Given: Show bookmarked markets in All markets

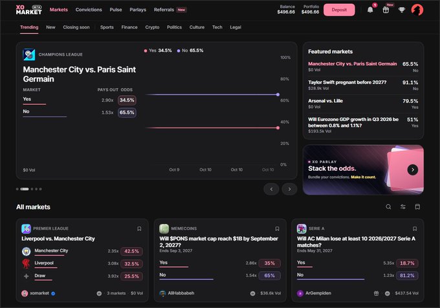Looking at the screenshot, I should coord(417,207).
